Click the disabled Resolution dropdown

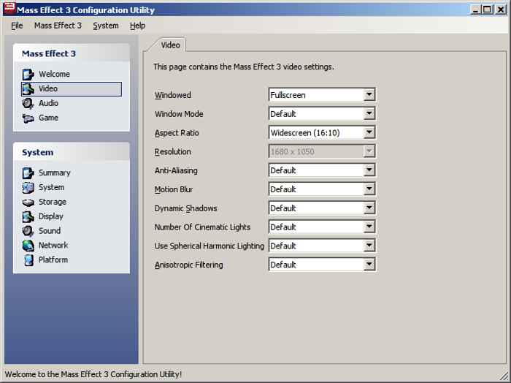(322, 151)
